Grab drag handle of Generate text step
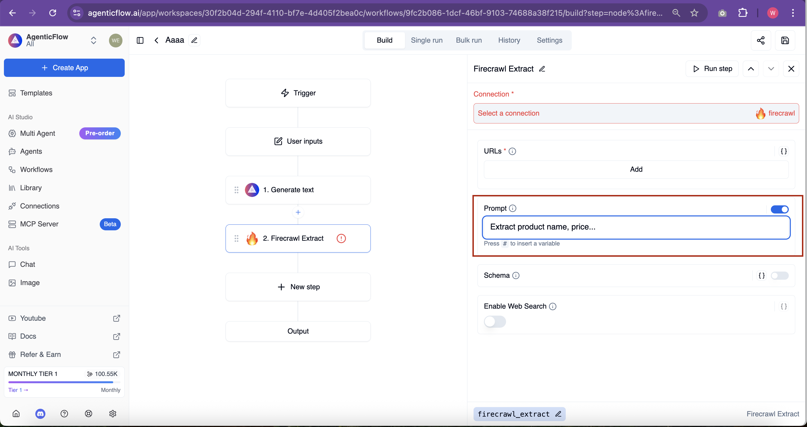 pyautogui.click(x=236, y=190)
